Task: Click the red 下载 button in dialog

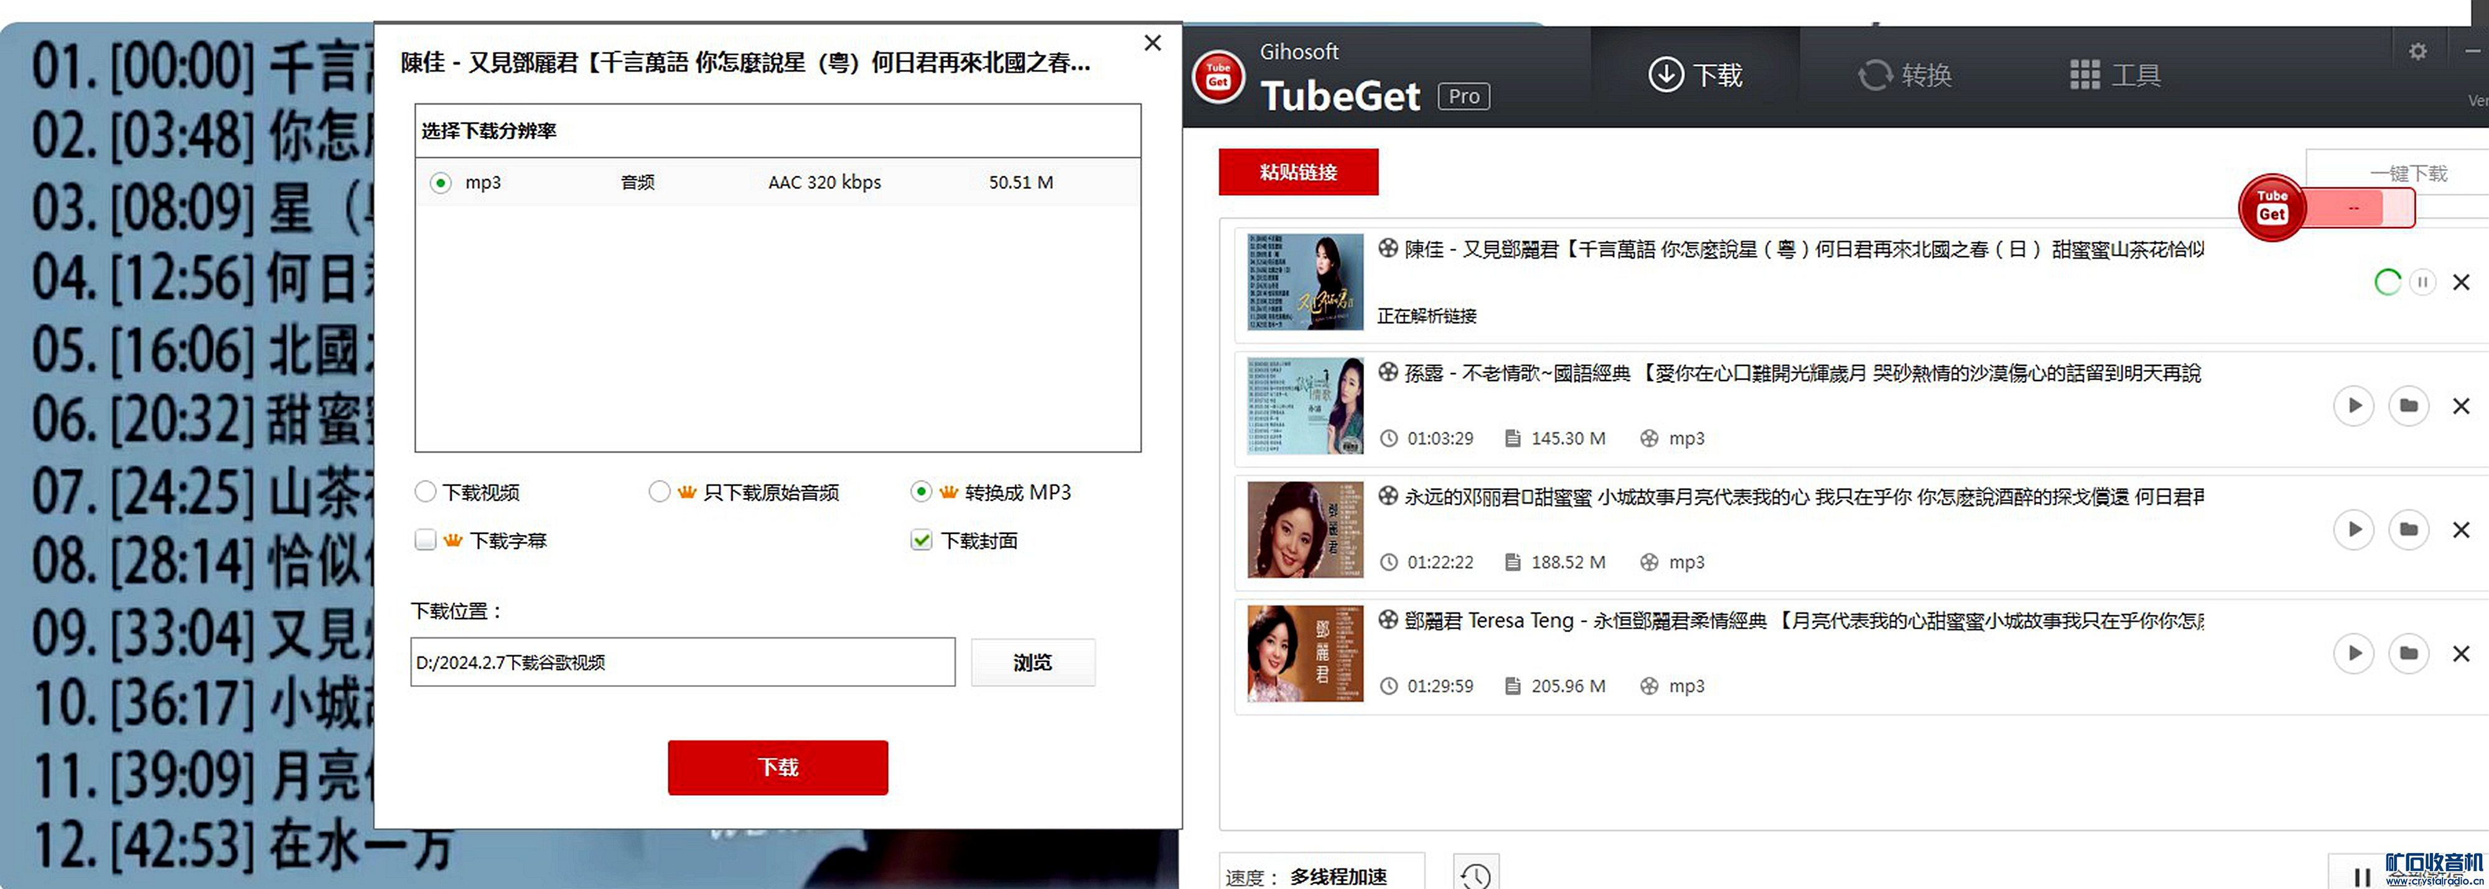Action: (x=778, y=767)
